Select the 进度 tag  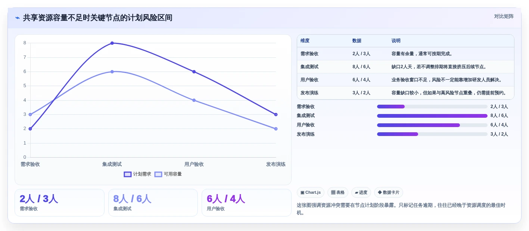(361, 193)
